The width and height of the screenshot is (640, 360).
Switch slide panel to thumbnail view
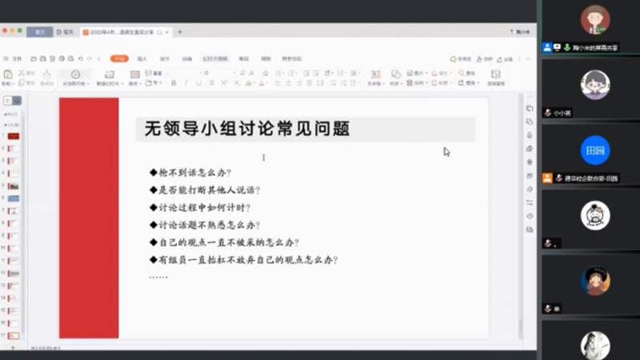pos(17,101)
